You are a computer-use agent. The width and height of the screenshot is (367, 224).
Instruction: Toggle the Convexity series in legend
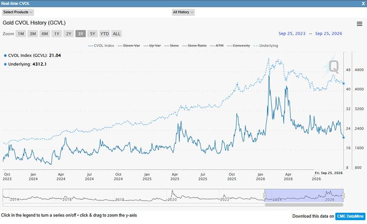(x=239, y=46)
